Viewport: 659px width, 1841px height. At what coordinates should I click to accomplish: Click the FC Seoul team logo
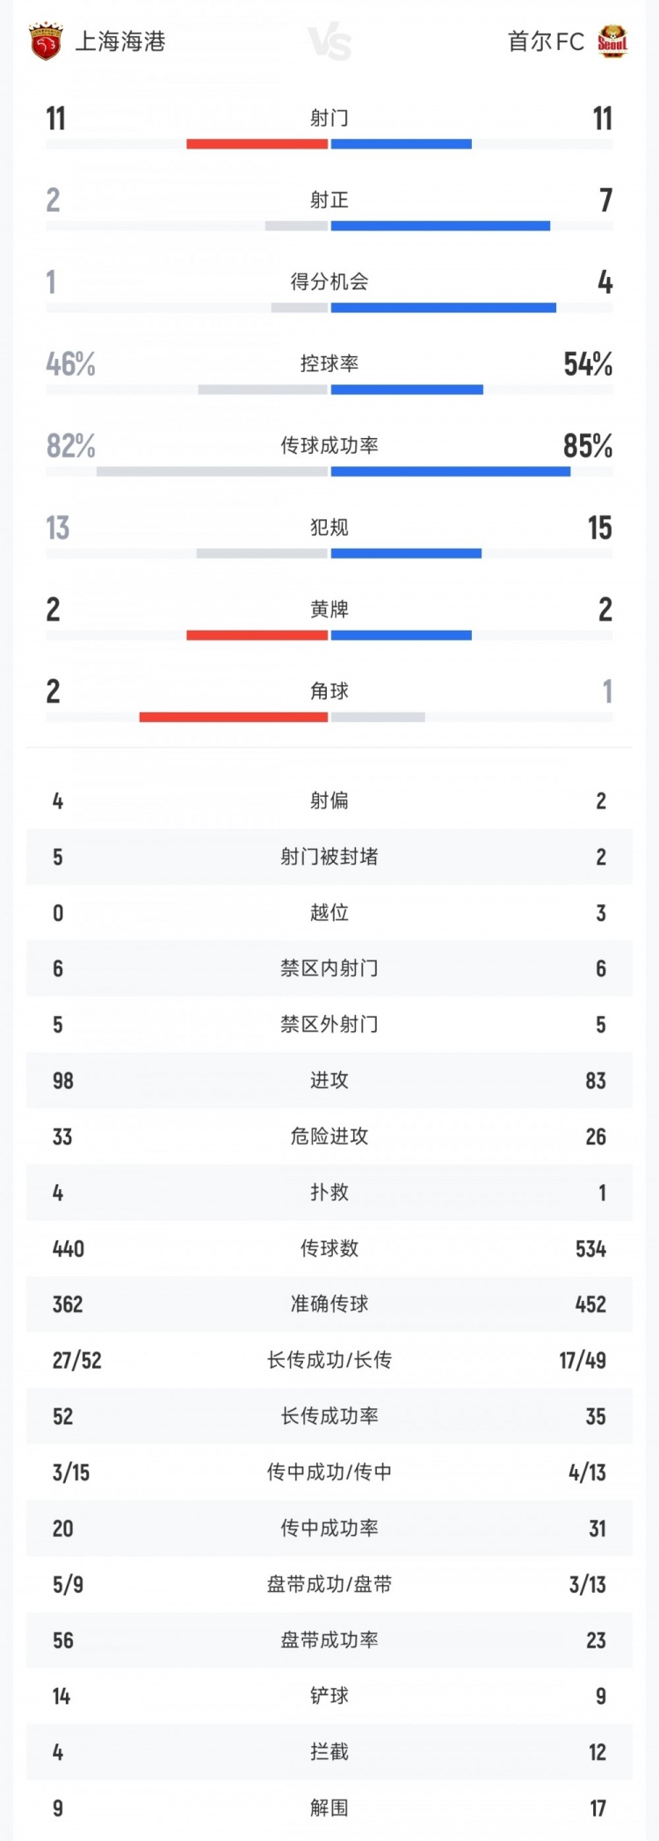612,42
